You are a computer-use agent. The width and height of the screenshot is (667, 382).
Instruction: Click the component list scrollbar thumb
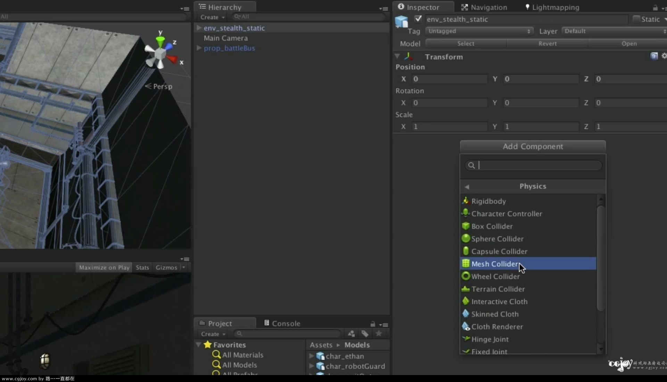(601, 258)
